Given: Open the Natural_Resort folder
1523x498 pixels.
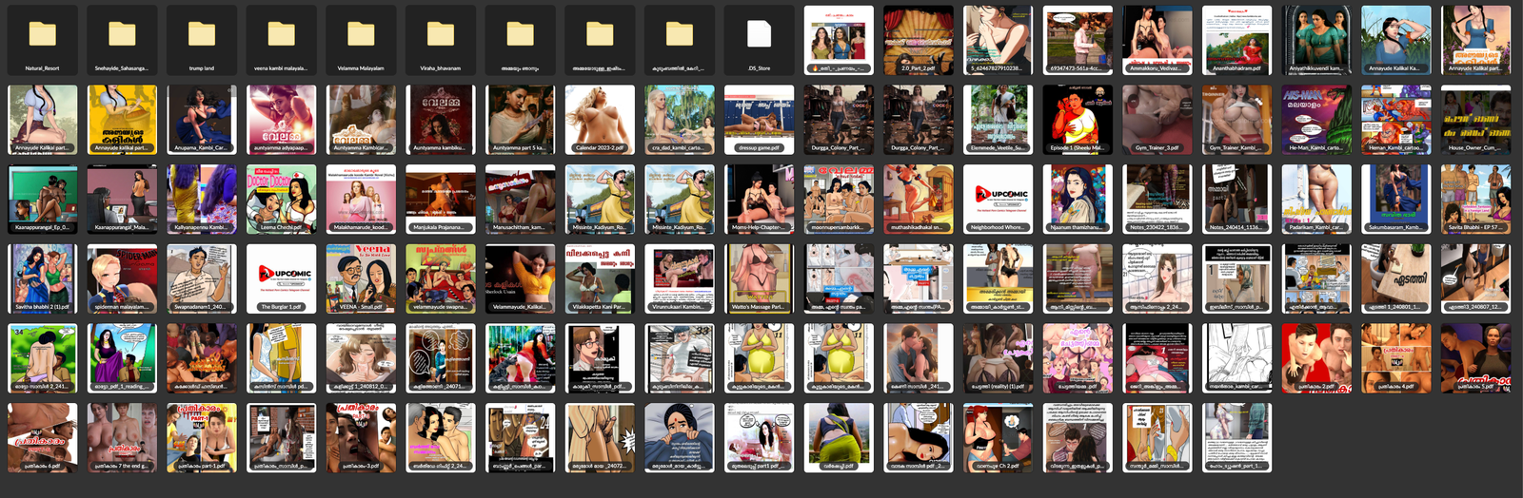Looking at the screenshot, I should [x=42, y=41].
